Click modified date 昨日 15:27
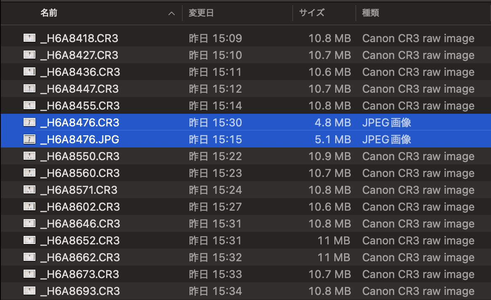Viewport: 491px width, 300px height. pos(216,207)
